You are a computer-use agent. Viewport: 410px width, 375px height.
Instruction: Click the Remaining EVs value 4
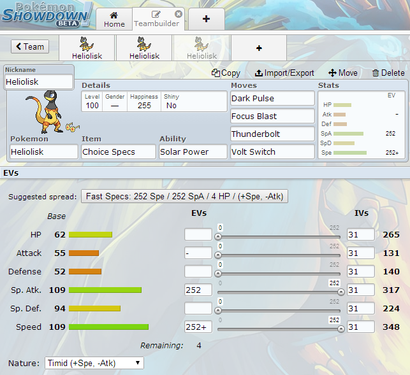coord(199,346)
